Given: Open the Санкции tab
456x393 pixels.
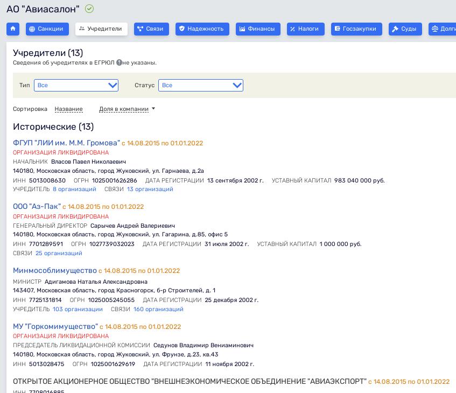Looking at the screenshot, I should click(47, 29).
